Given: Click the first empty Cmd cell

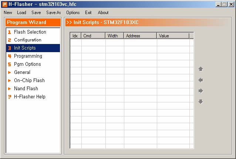Looking at the screenshot, I should (x=94, y=43).
